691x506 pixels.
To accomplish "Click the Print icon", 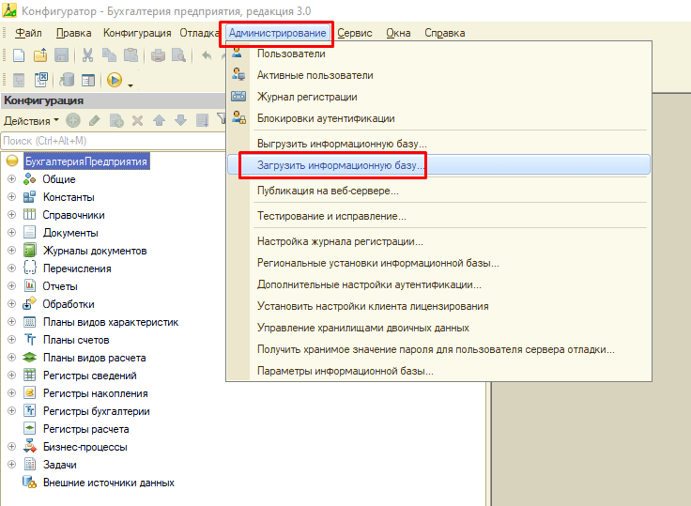I will click(158, 55).
